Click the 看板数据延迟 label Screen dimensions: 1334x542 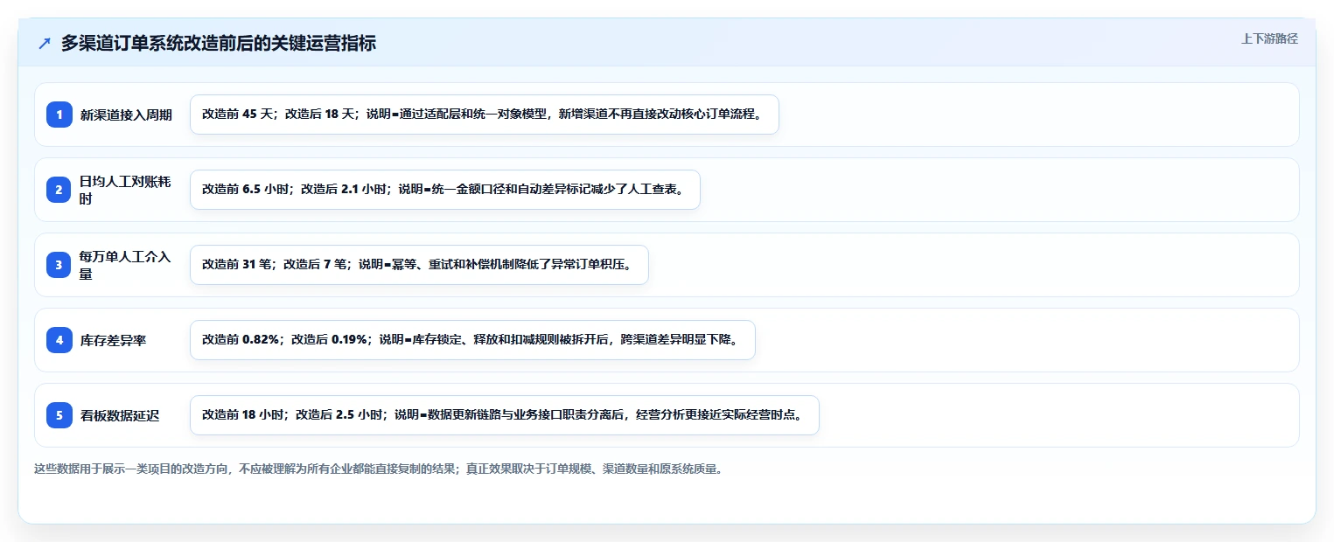pyautogui.click(x=120, y=415)
